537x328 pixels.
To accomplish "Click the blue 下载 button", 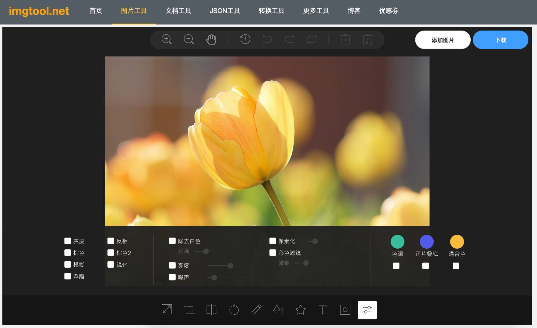I will tap(500, 40).
